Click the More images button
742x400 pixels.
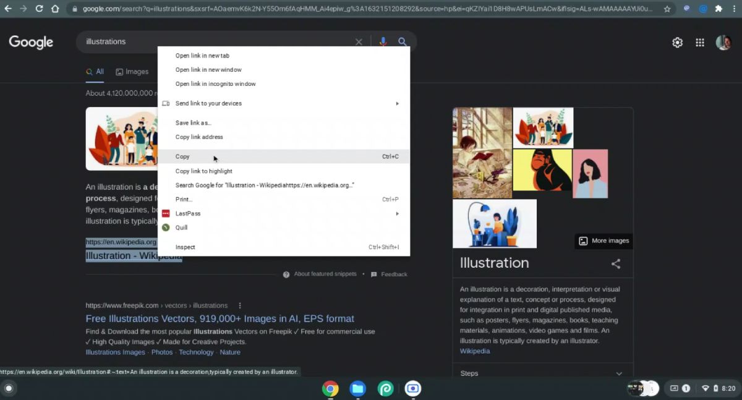[603, 240]
